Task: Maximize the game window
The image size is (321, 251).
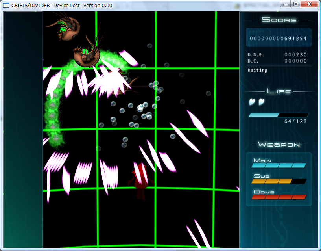Action: pyautogui.click(x=296, y=4)
